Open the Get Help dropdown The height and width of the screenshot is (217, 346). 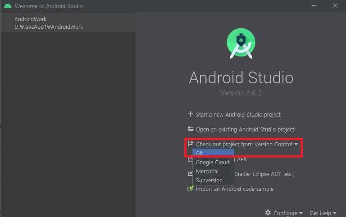tap(323, 213)
